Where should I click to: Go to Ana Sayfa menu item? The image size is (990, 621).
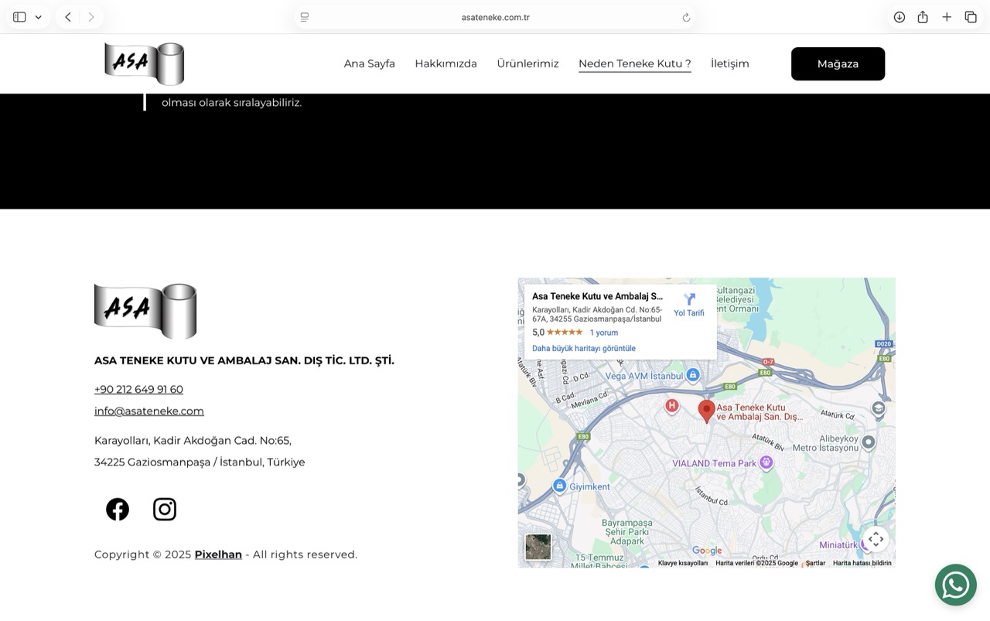[x=369, y=63]
